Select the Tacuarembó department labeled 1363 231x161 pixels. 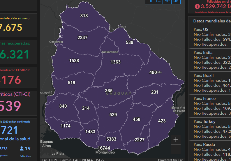click(x=115, y=62)
